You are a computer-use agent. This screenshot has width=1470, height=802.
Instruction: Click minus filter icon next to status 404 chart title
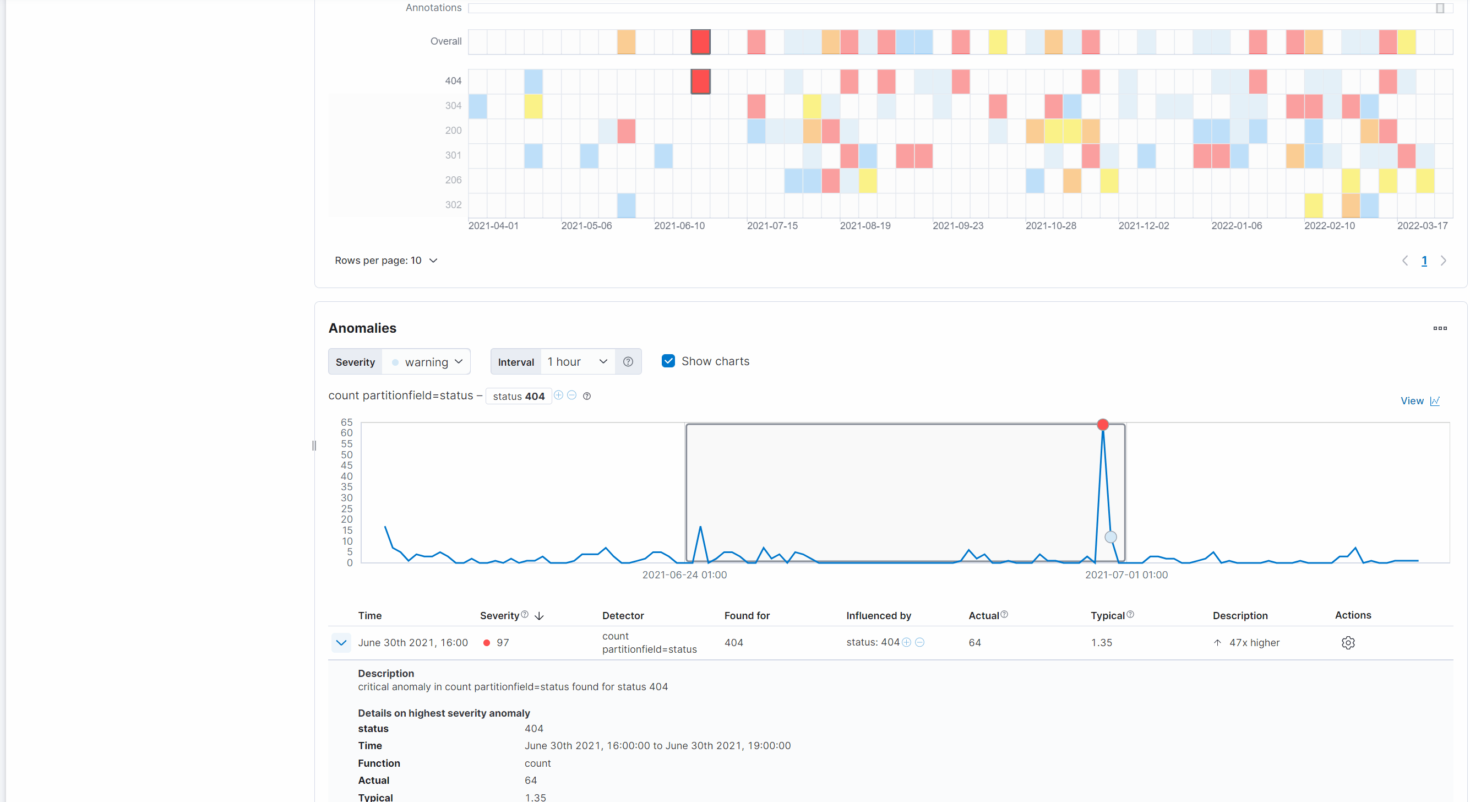pos(572,395)
